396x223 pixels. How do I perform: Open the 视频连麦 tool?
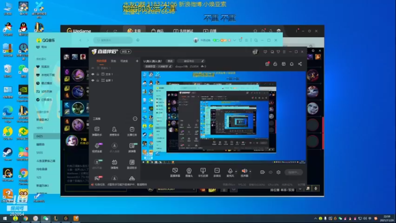point(97,148)
